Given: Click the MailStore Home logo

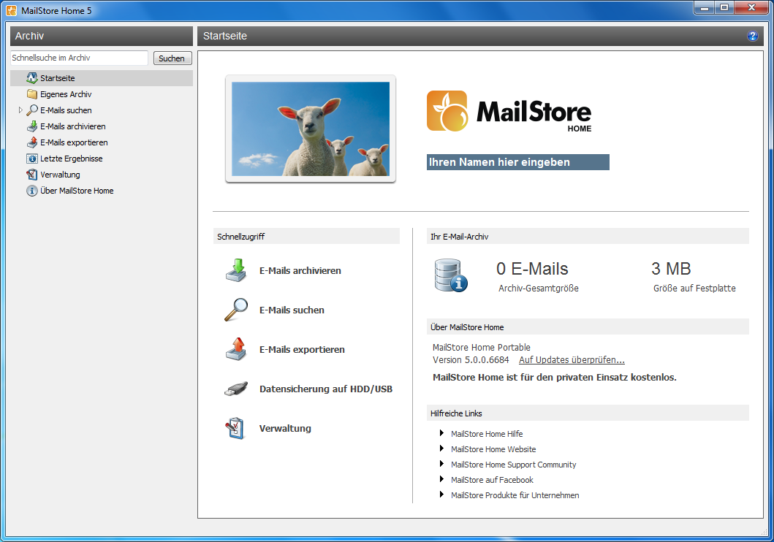Looking at the screenshot, I should 509,112.
